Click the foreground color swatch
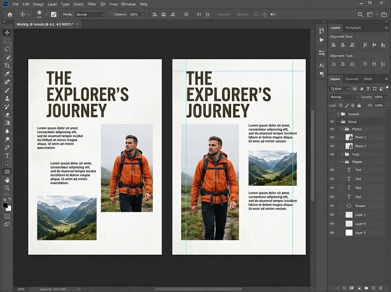The height and width of the screenshot is (292, 391). pyautogui.click(x=6, y=205)
